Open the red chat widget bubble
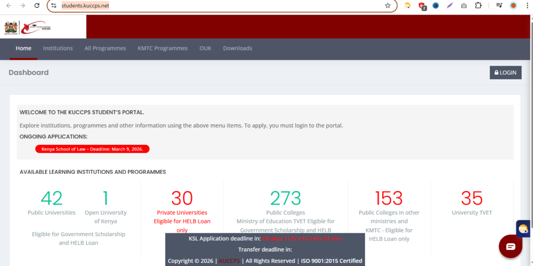 tap(510, 246)
